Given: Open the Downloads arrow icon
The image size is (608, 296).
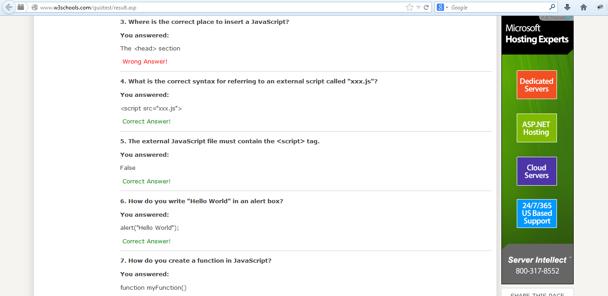Looking at the screenshot, I should click(567, 7).
